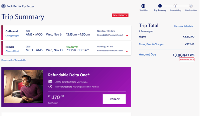Click the Changeable / Refundable link

tap(14, 60)
